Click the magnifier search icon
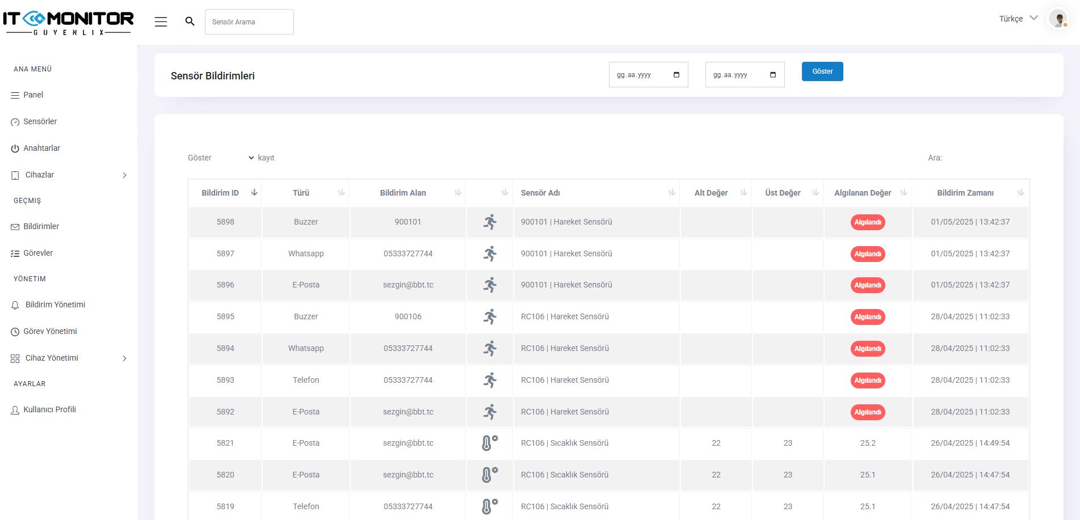1080x520 pixels. point(190,22)
